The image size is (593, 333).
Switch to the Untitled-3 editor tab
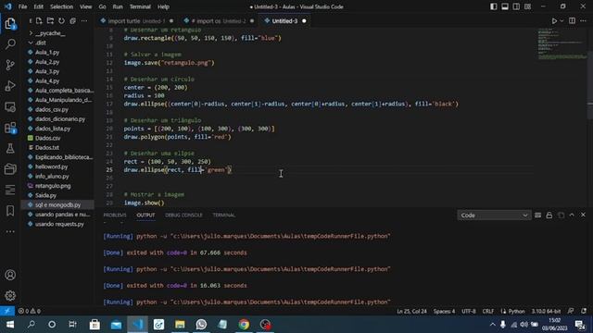click(285, 21)
